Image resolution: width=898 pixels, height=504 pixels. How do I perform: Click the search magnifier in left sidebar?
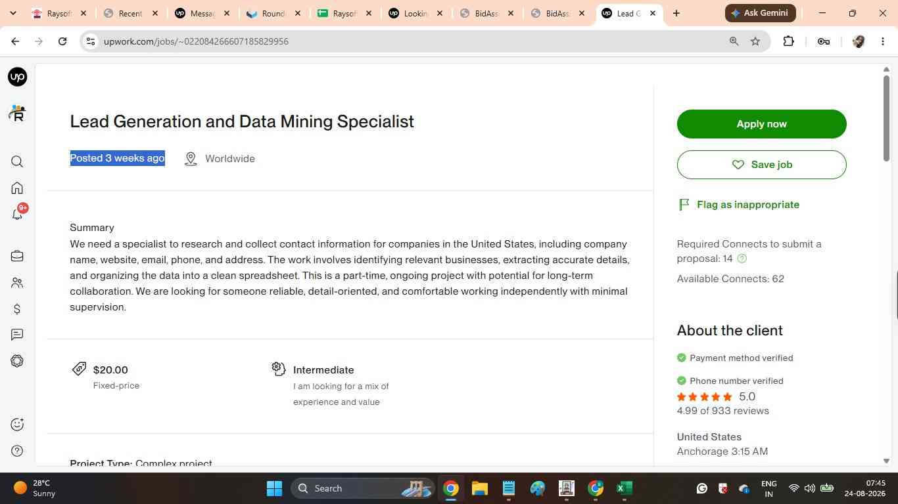click(x=18, y=161)
